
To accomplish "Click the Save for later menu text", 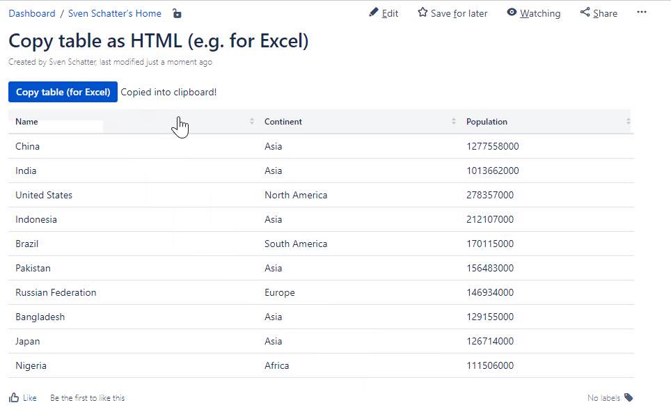I will pyautogui.click(x=459, y=13).
